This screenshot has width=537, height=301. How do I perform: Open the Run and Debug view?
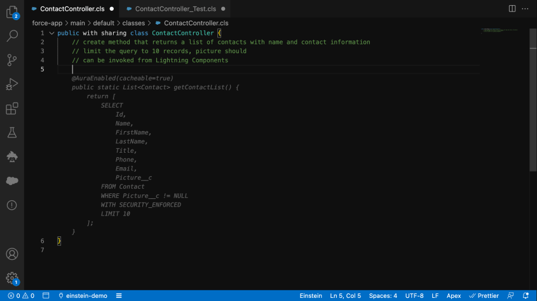12,84
